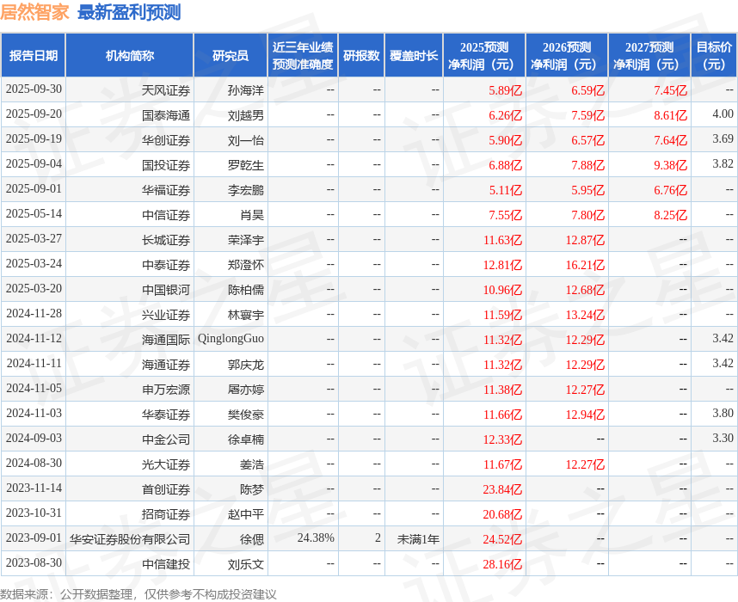Click the 23.84亿 profit value
The height and width of the screenshot is (602, 738).
pyautogui.click(x=502, y=489)
